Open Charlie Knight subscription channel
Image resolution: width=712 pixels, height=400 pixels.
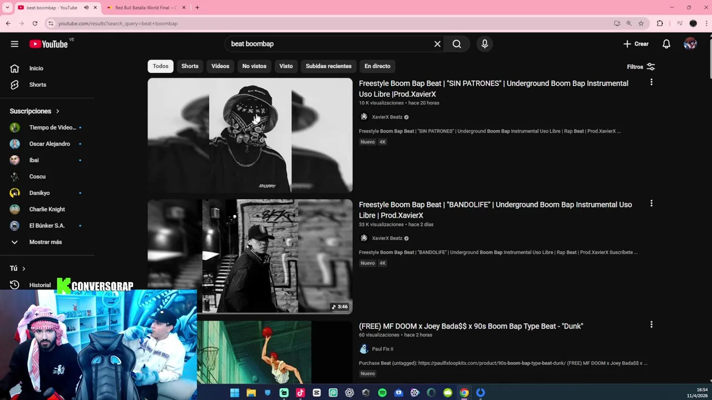coord(47,209)
